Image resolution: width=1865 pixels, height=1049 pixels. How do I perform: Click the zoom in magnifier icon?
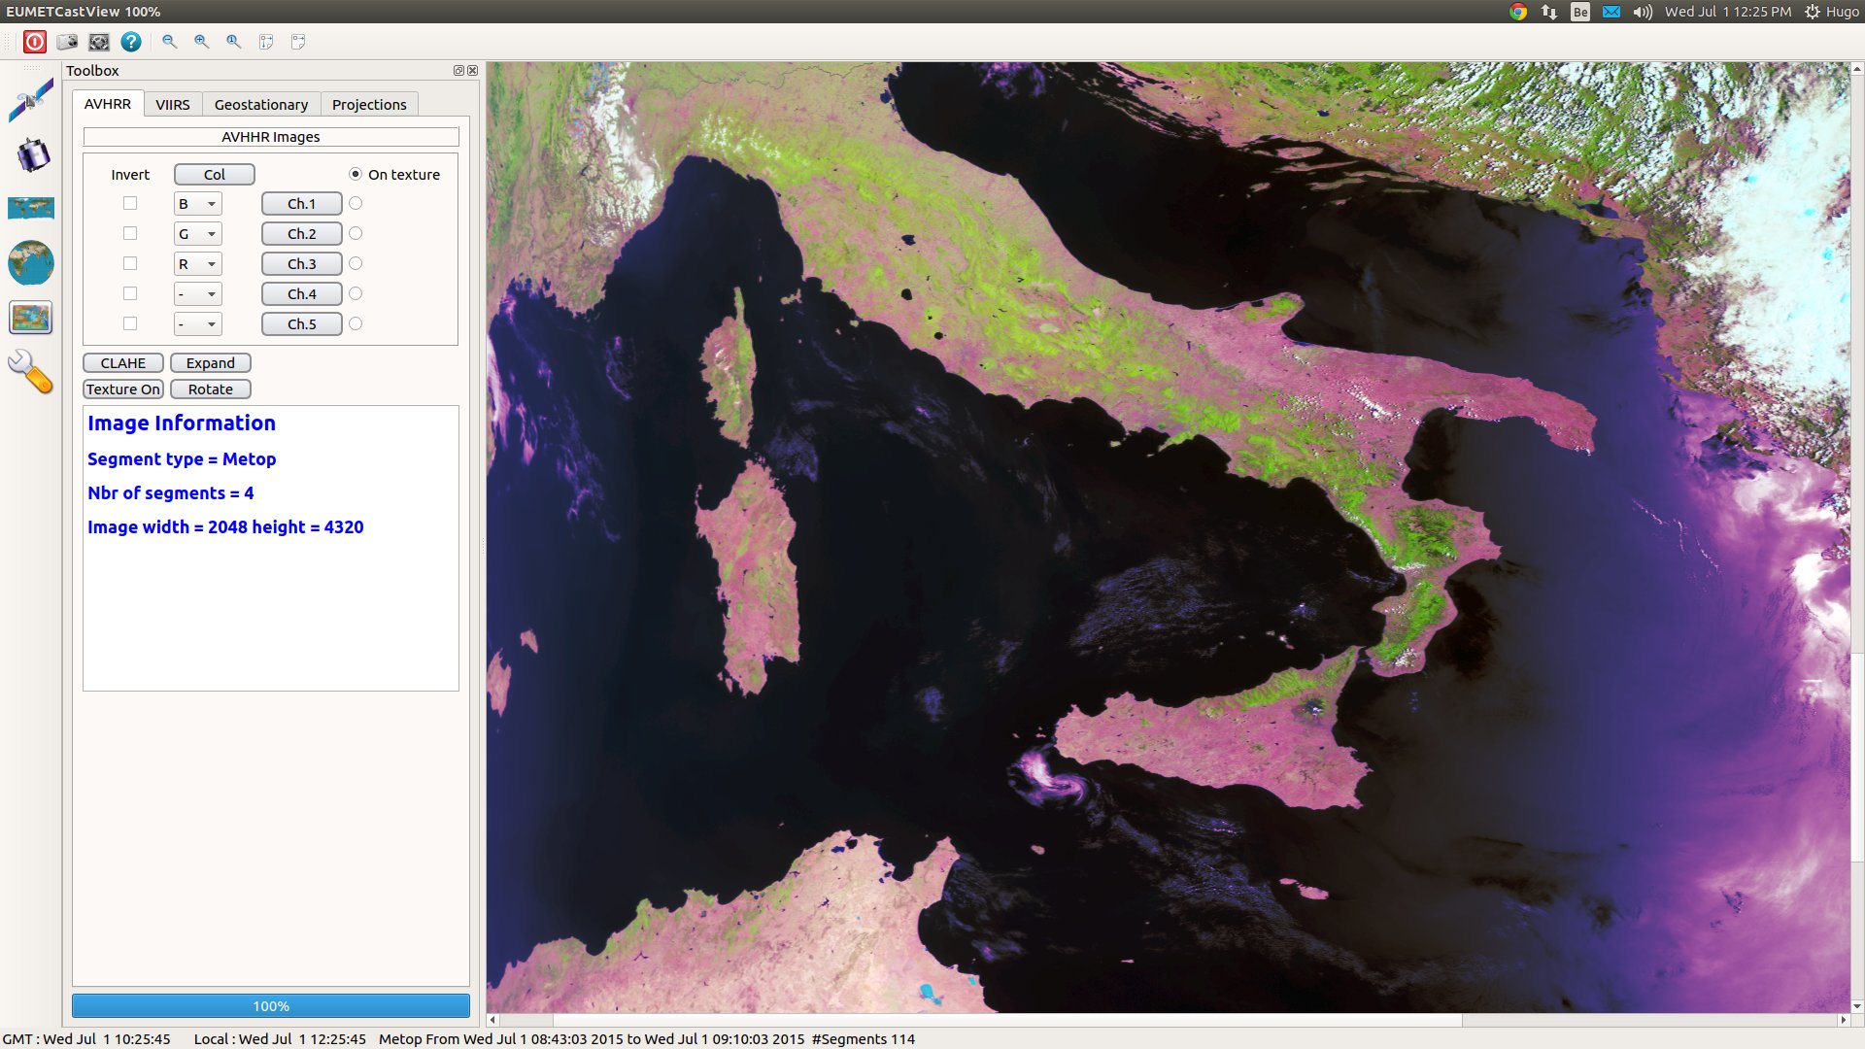point(200,41)
